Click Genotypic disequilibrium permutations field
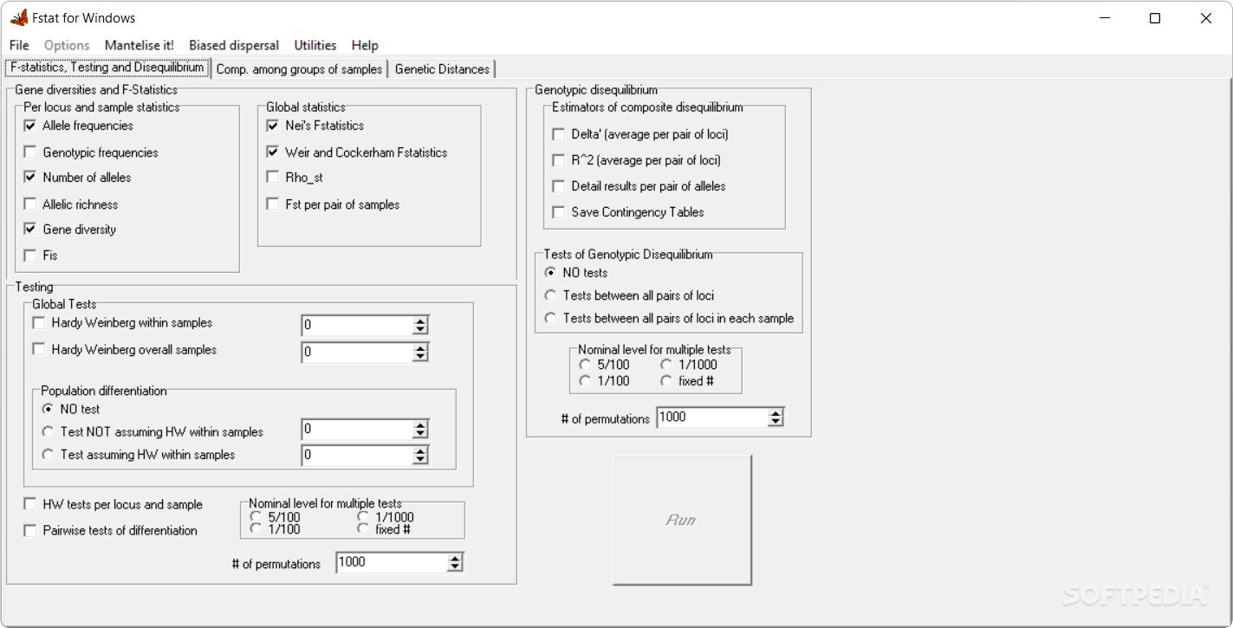 [x=712, y=418]
